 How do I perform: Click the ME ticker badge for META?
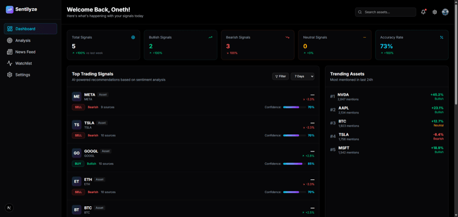pos(76,97)
